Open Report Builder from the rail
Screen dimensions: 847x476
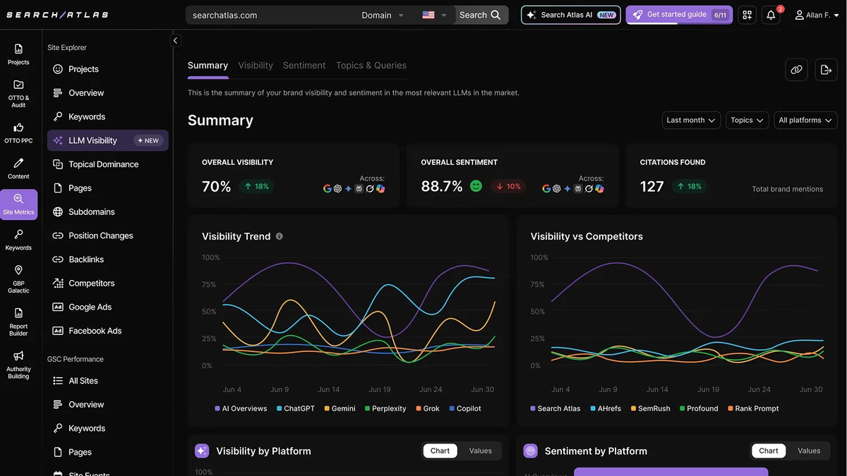pos(18,322)
